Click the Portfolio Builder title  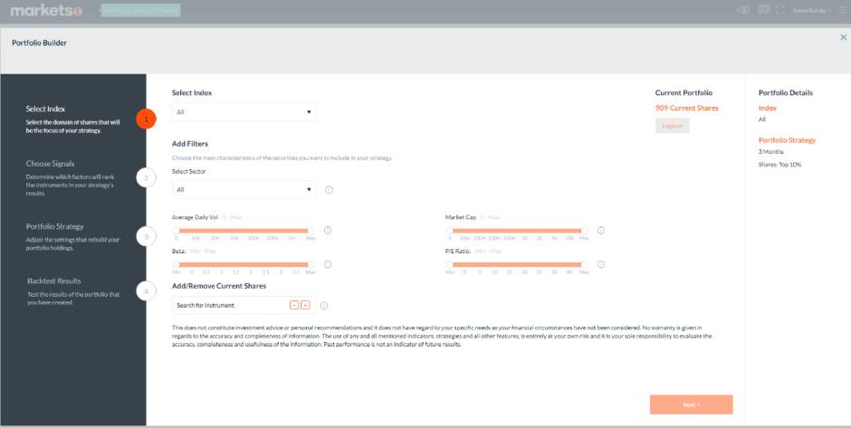pyautogui.click(x=39, y=43)
